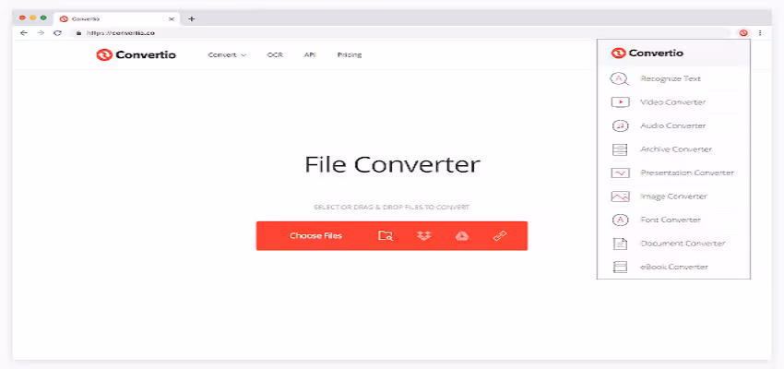Open the Font Converter link
The height and width of the screenshot is (369, 784).
point(671,220)
